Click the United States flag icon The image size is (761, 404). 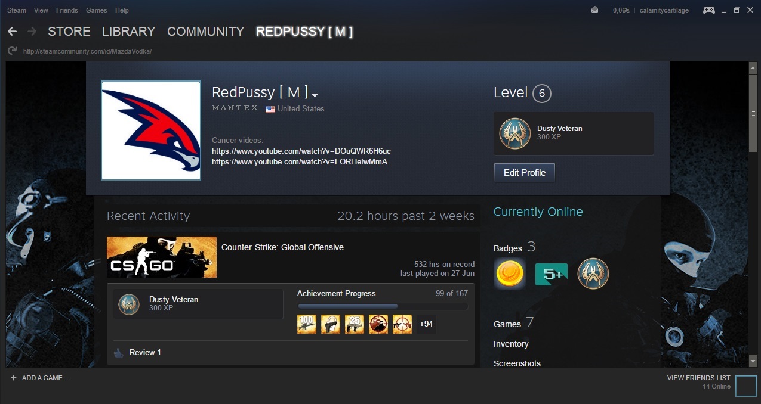click(270, 109)
